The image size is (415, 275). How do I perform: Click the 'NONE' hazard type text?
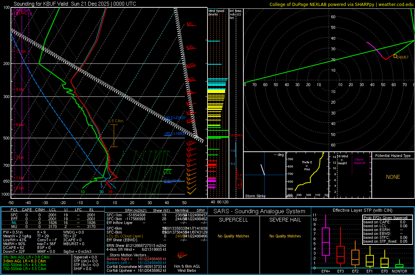(x=393, y=177)
